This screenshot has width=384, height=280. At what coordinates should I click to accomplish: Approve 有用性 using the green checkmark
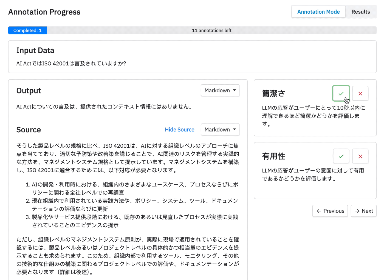click(x=341, y=156)
